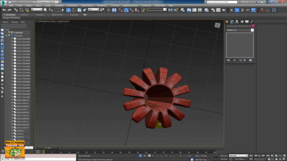Activate the Select and Scale tool
The height and width of the screenshot is (161, 287).
tap(79, 10)
